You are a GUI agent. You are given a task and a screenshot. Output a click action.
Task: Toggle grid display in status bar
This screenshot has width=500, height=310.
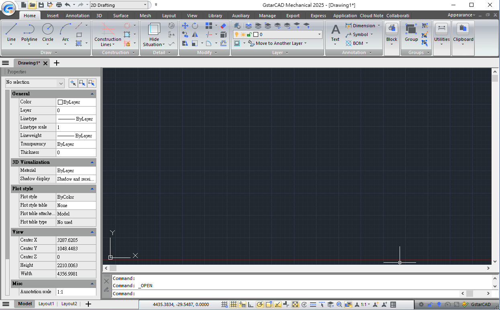click(x=233, y=304)
